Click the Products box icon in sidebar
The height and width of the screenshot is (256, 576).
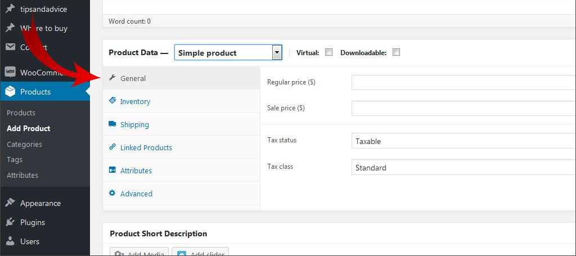[10, 92]
